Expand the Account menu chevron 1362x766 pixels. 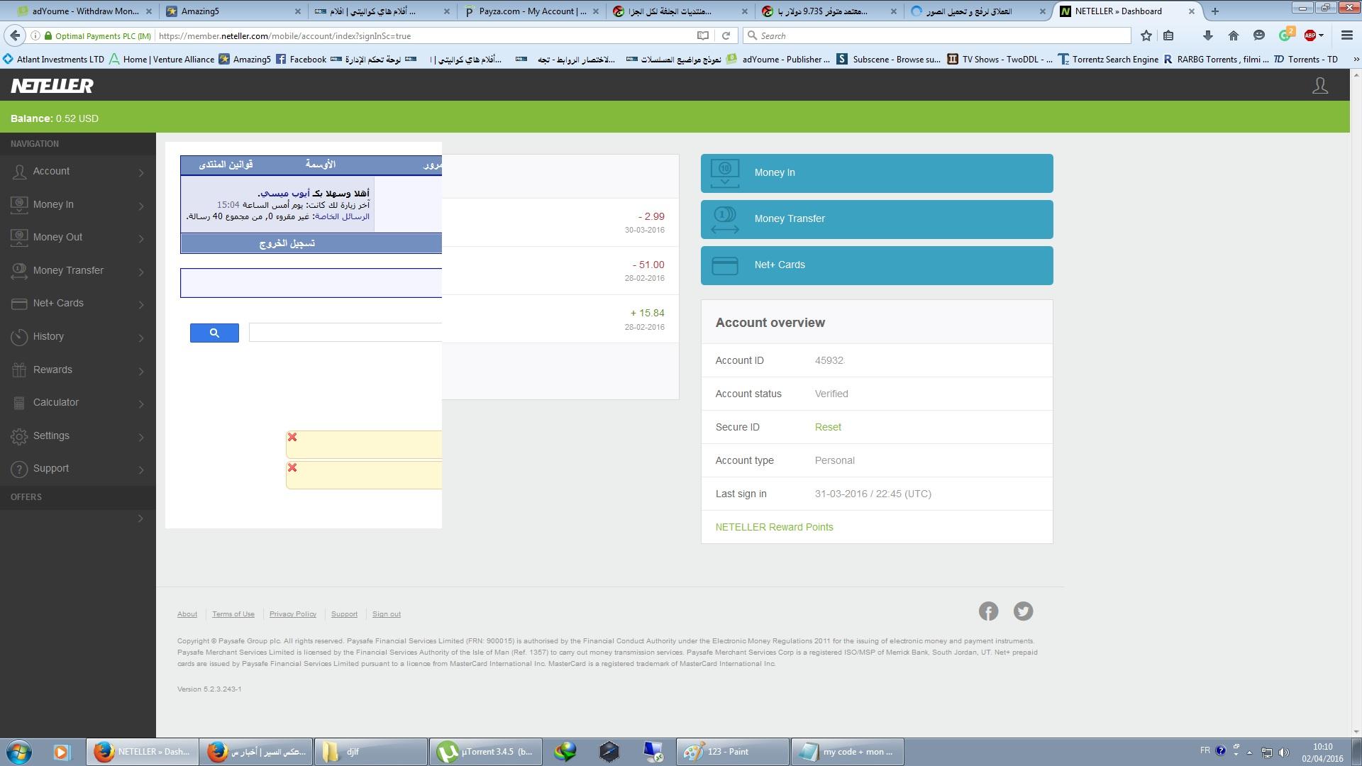pos(141,172)
